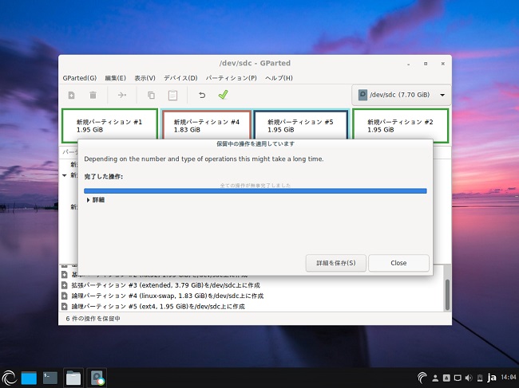The image size is (519, 388).
Task: Click the swirl tray icon
Action: coord(422,378)
